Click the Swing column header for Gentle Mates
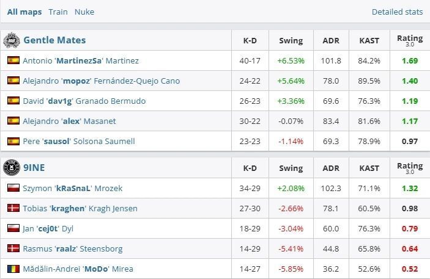 point(291,41)
